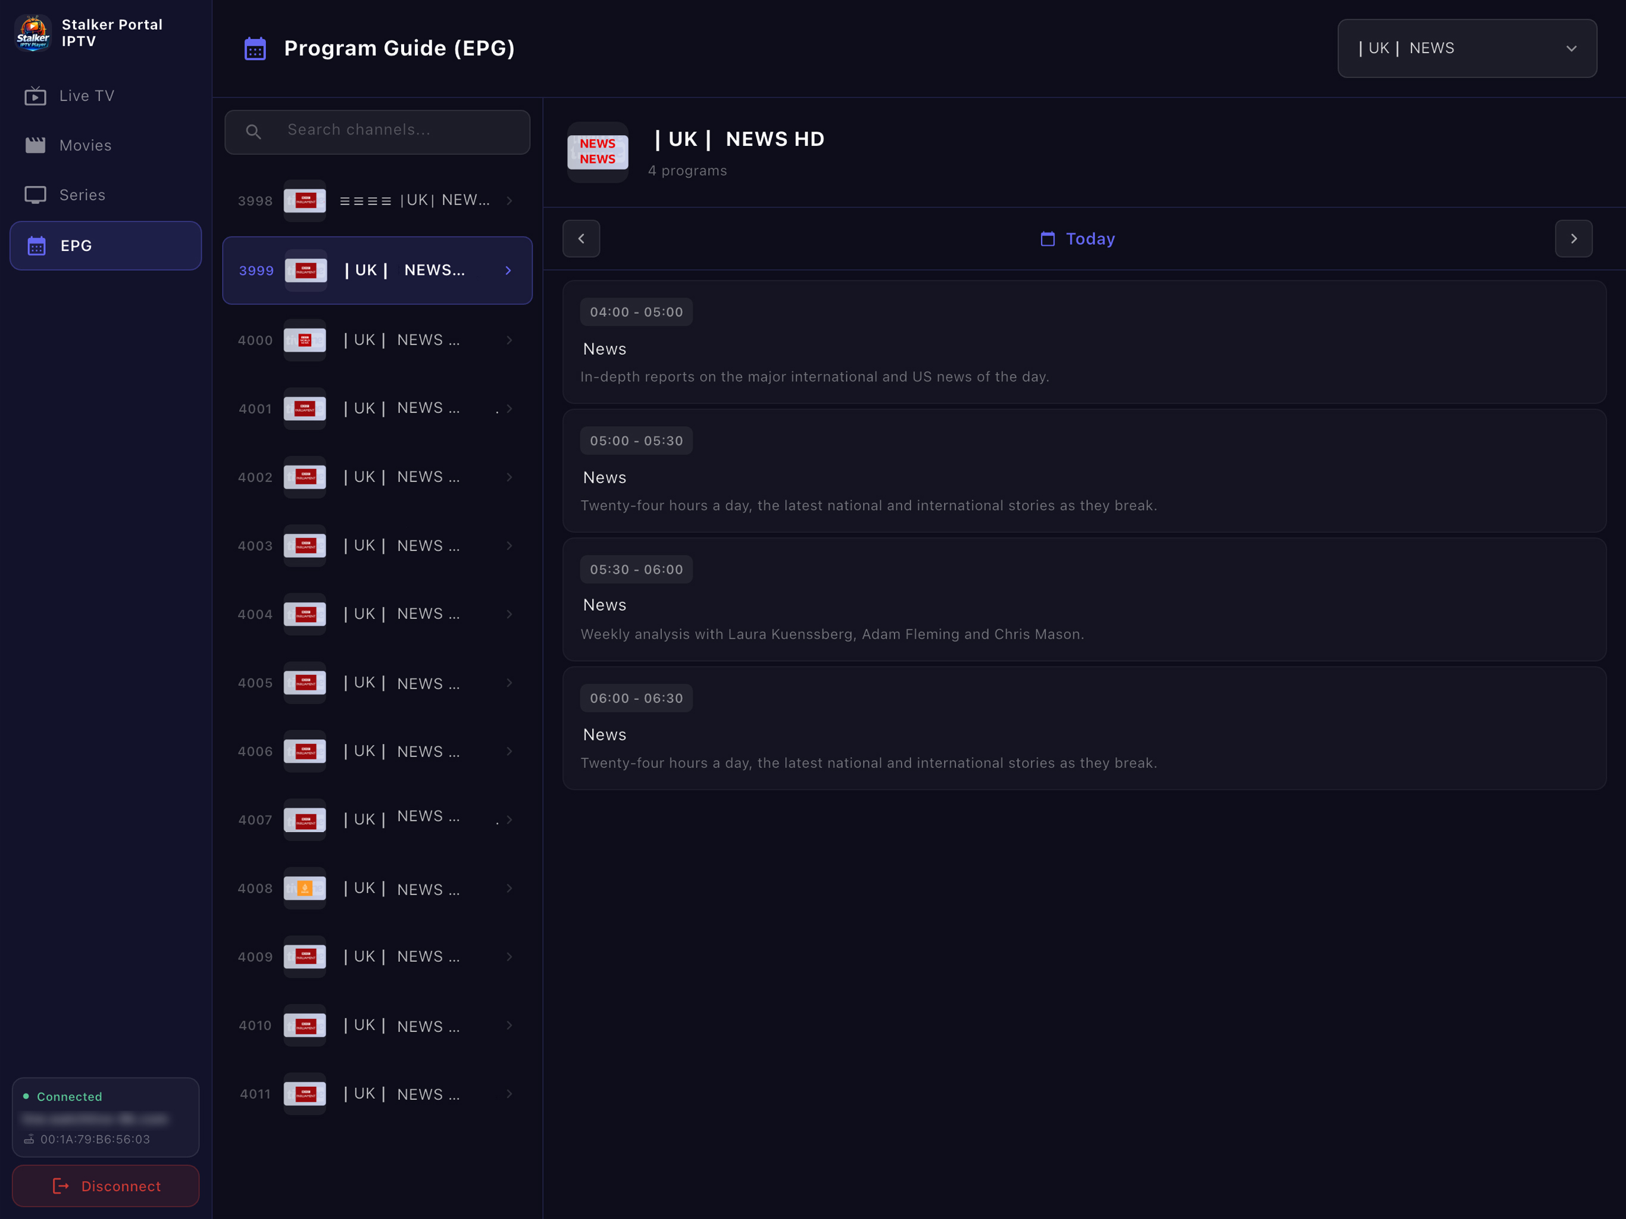Select channel 3999 UK NEWS
Viewport: 1626px width, 1219px height.
pyautogui.click(x=377, y=271)
